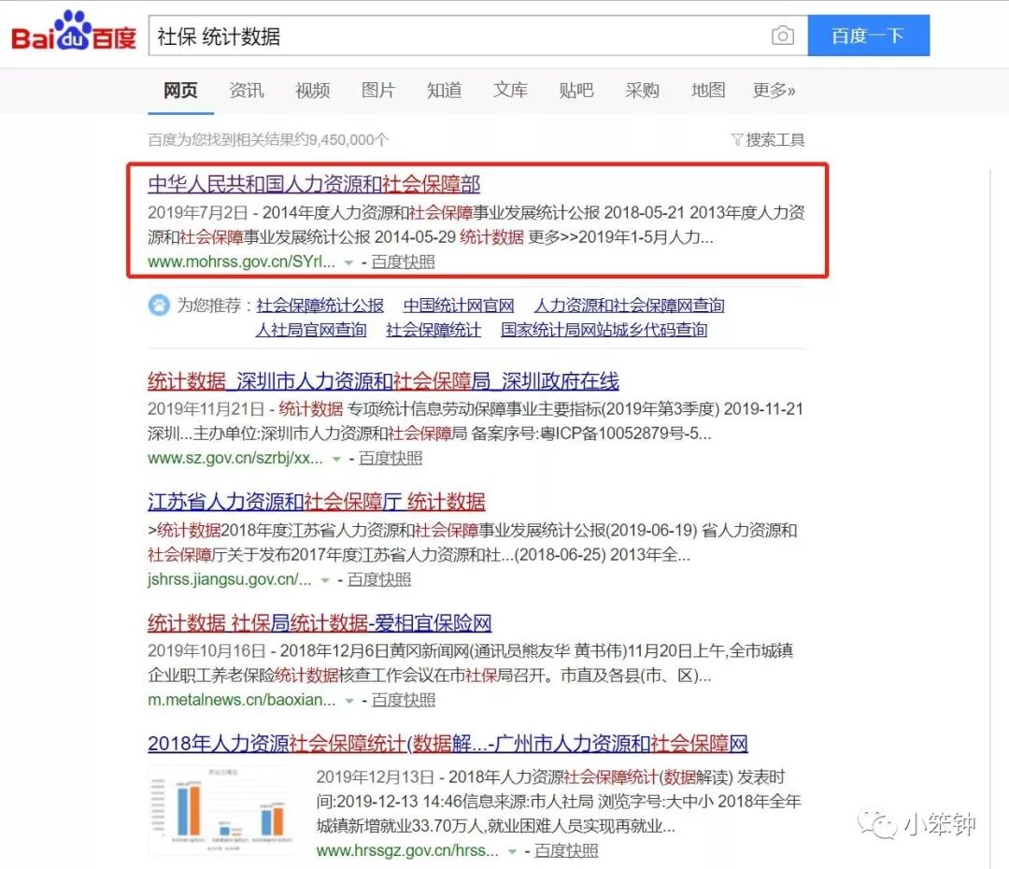
Task: Click the jshrss.jiangsu.gov.cn URL
Action: (230, 579)
